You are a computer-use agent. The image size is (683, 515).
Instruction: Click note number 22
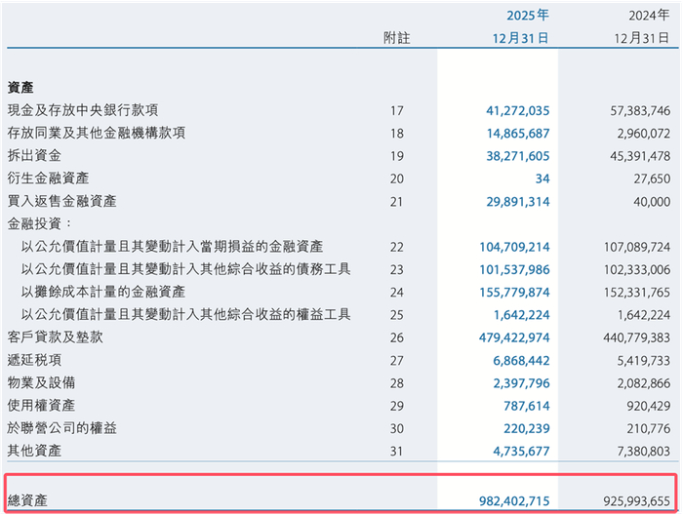tap(397, 247)
